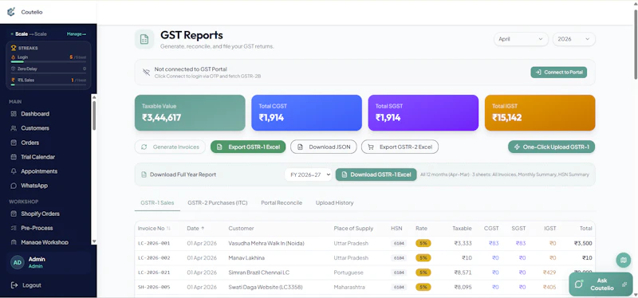The width and height of the screenshot is (638, 298).
Task: Switch to GSTR-1 Sales tab
Action: click(157, 202)
